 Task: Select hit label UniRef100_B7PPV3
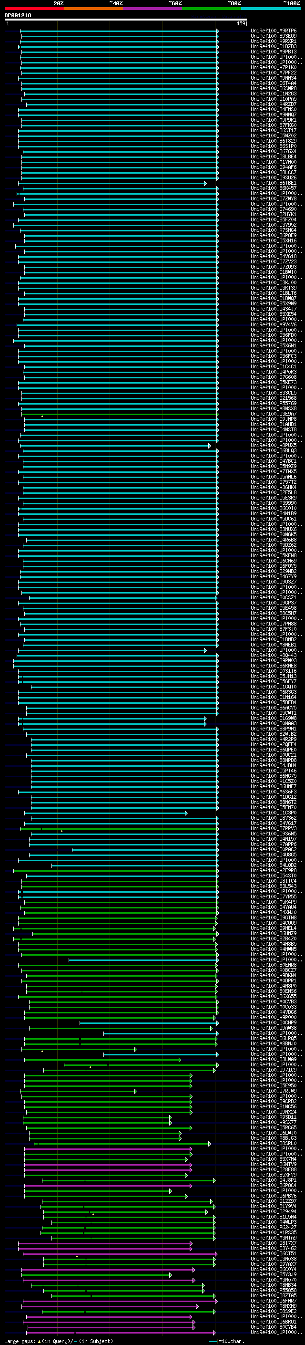tap(274, 829)
